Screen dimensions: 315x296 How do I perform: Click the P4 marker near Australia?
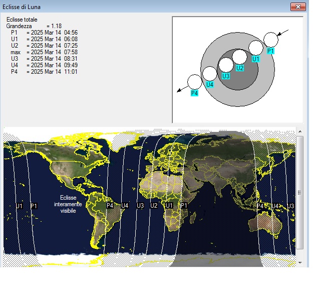(x=260, y=206)
